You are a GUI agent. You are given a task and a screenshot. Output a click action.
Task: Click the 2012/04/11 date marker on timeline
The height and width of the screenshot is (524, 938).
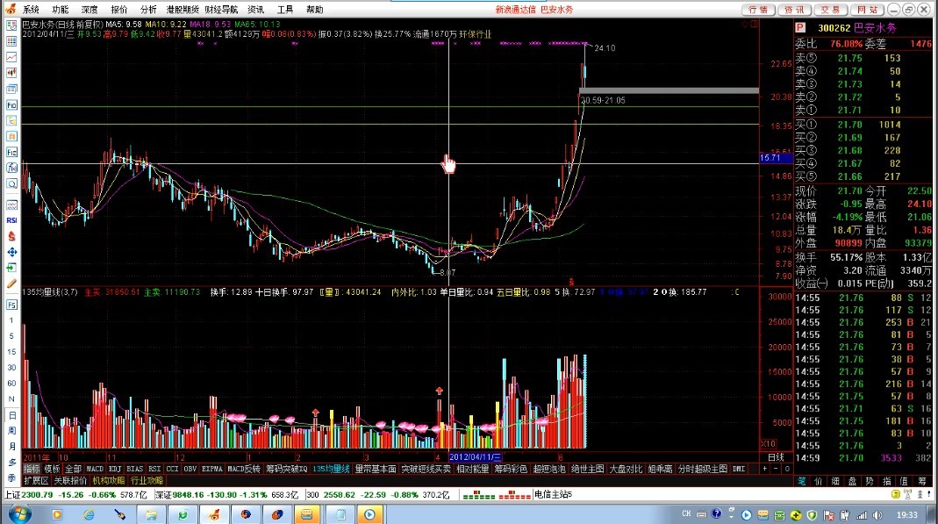pyautogui.click(x=475, y=457)
